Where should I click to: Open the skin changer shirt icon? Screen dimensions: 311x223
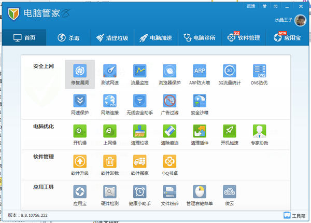coord(265,6)
